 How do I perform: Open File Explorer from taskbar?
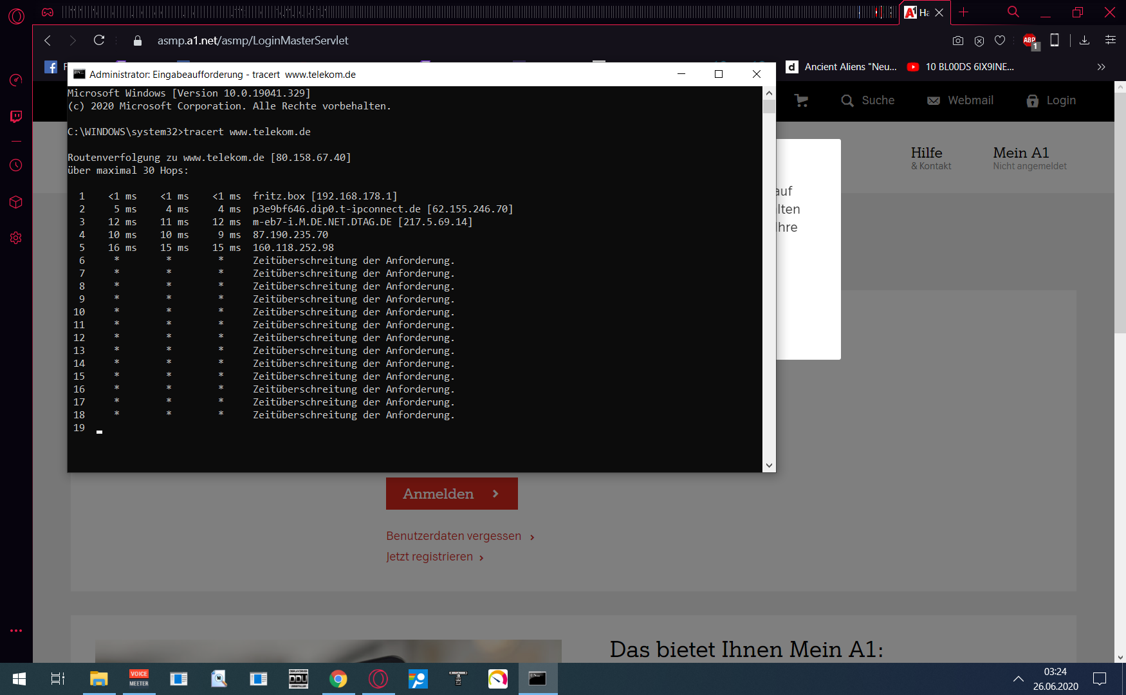point(98,679)
